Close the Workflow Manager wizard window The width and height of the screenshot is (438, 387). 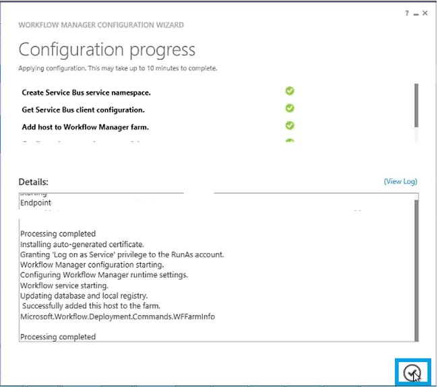click(x=425, y=13)
